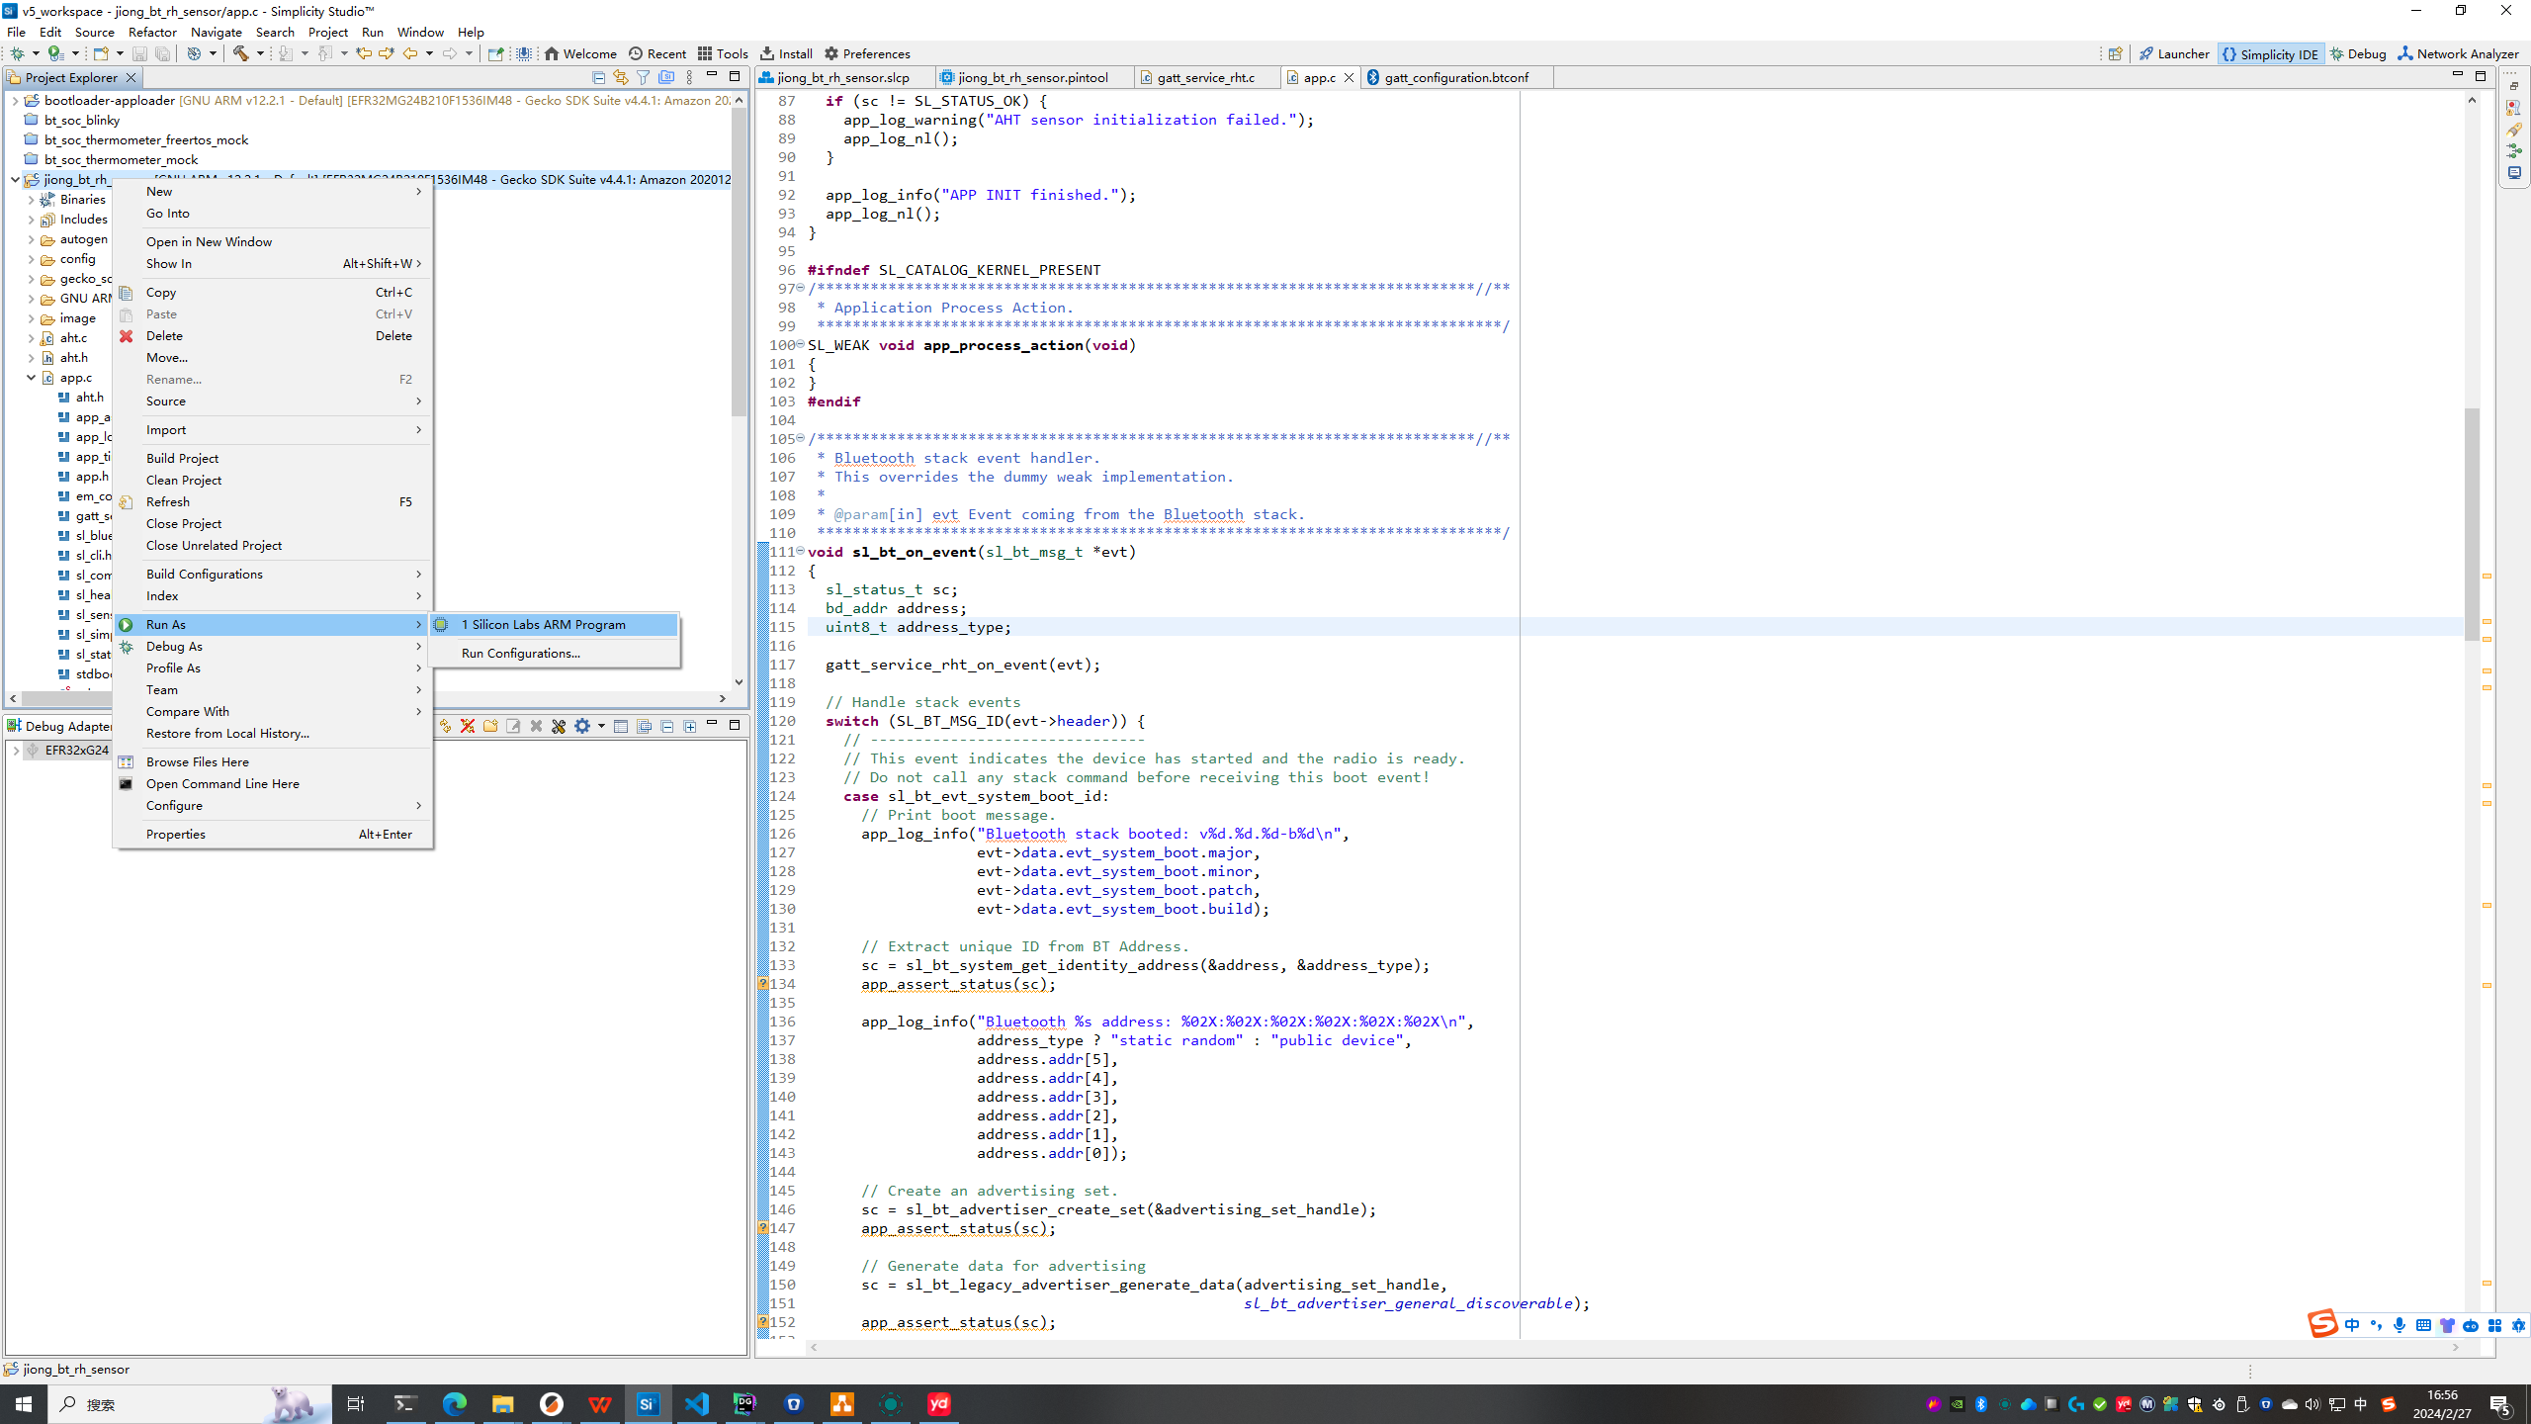This screenshot has height=1424, width=2531.
Task: Open the gatt_configuration.btconf tab
Action: (x=1456, y=77)
